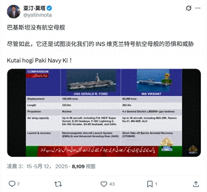Repost this tweet with retweet icon
Viewport: 207px width, 192px height.
pyautogui.click(x=58, y=184)
